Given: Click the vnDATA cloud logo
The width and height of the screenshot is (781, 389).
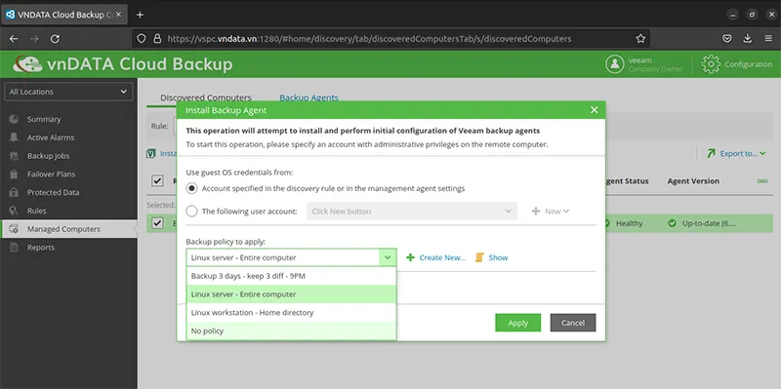Looking at the screenshot, I should 27,64.
